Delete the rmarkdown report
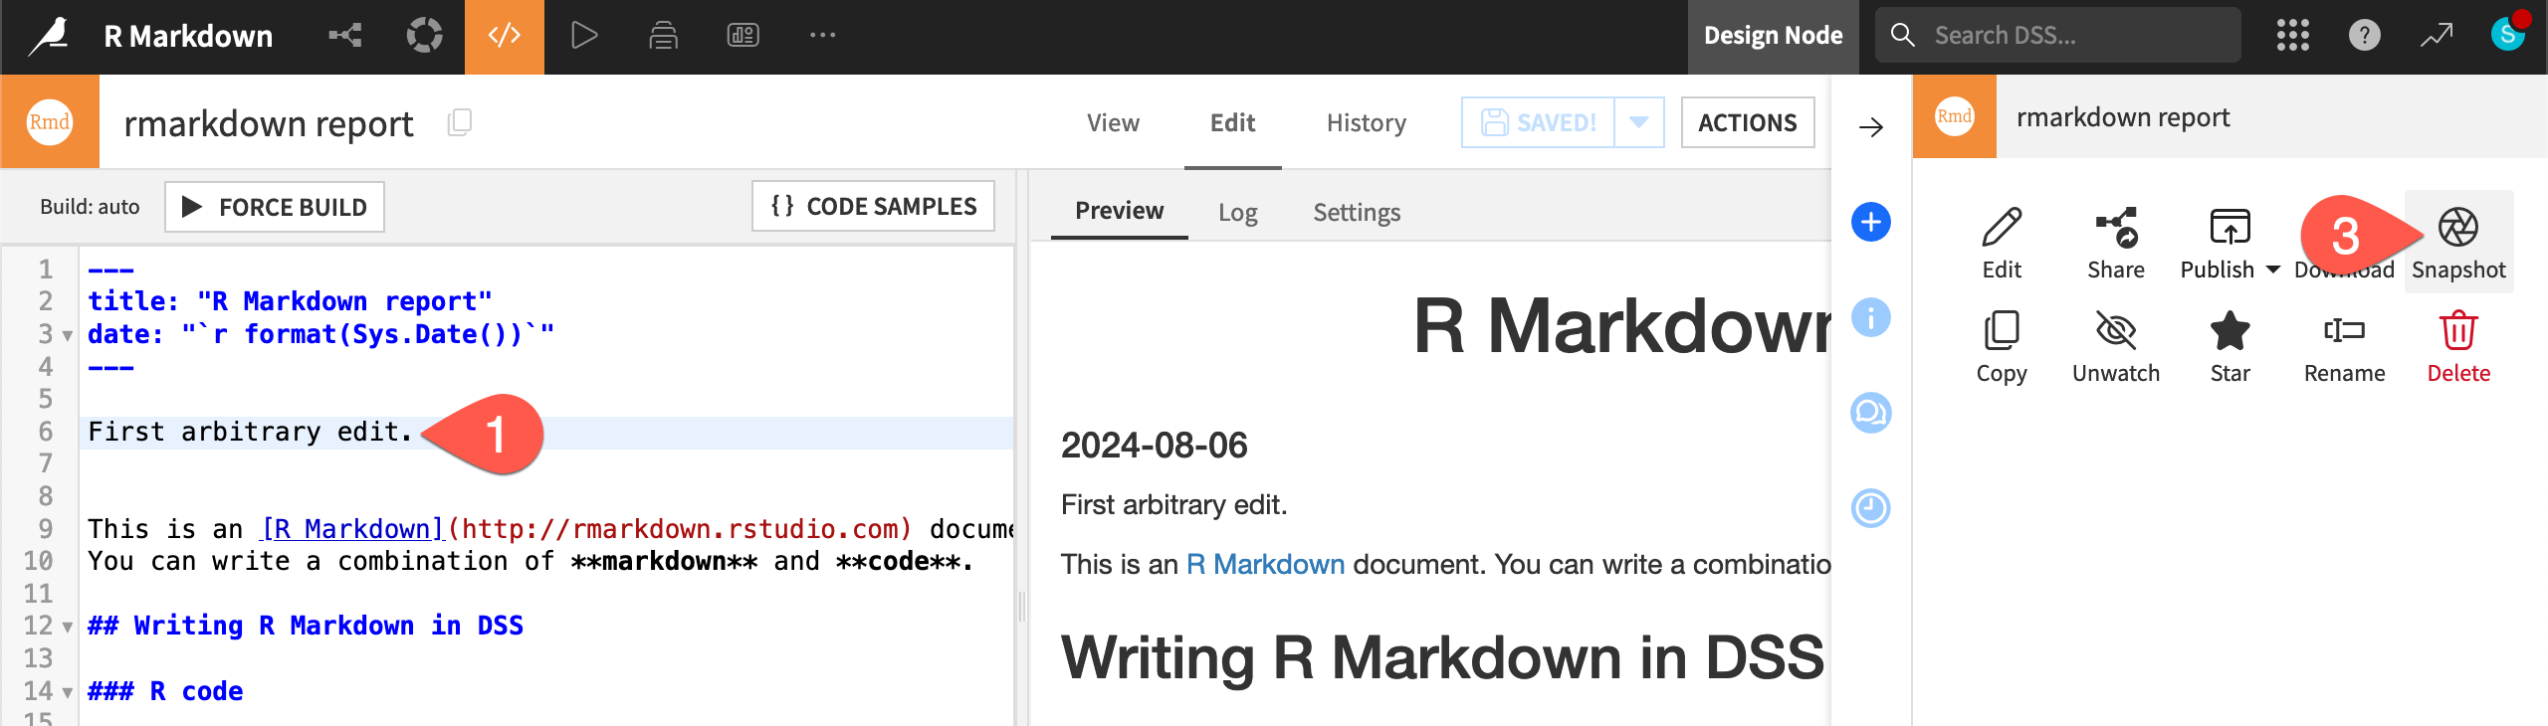This screenshot has height=726, width=2548. coord(2458,347)
